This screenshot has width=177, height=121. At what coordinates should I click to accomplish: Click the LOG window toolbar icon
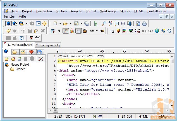pyautogui.click(x=38, y=23)
